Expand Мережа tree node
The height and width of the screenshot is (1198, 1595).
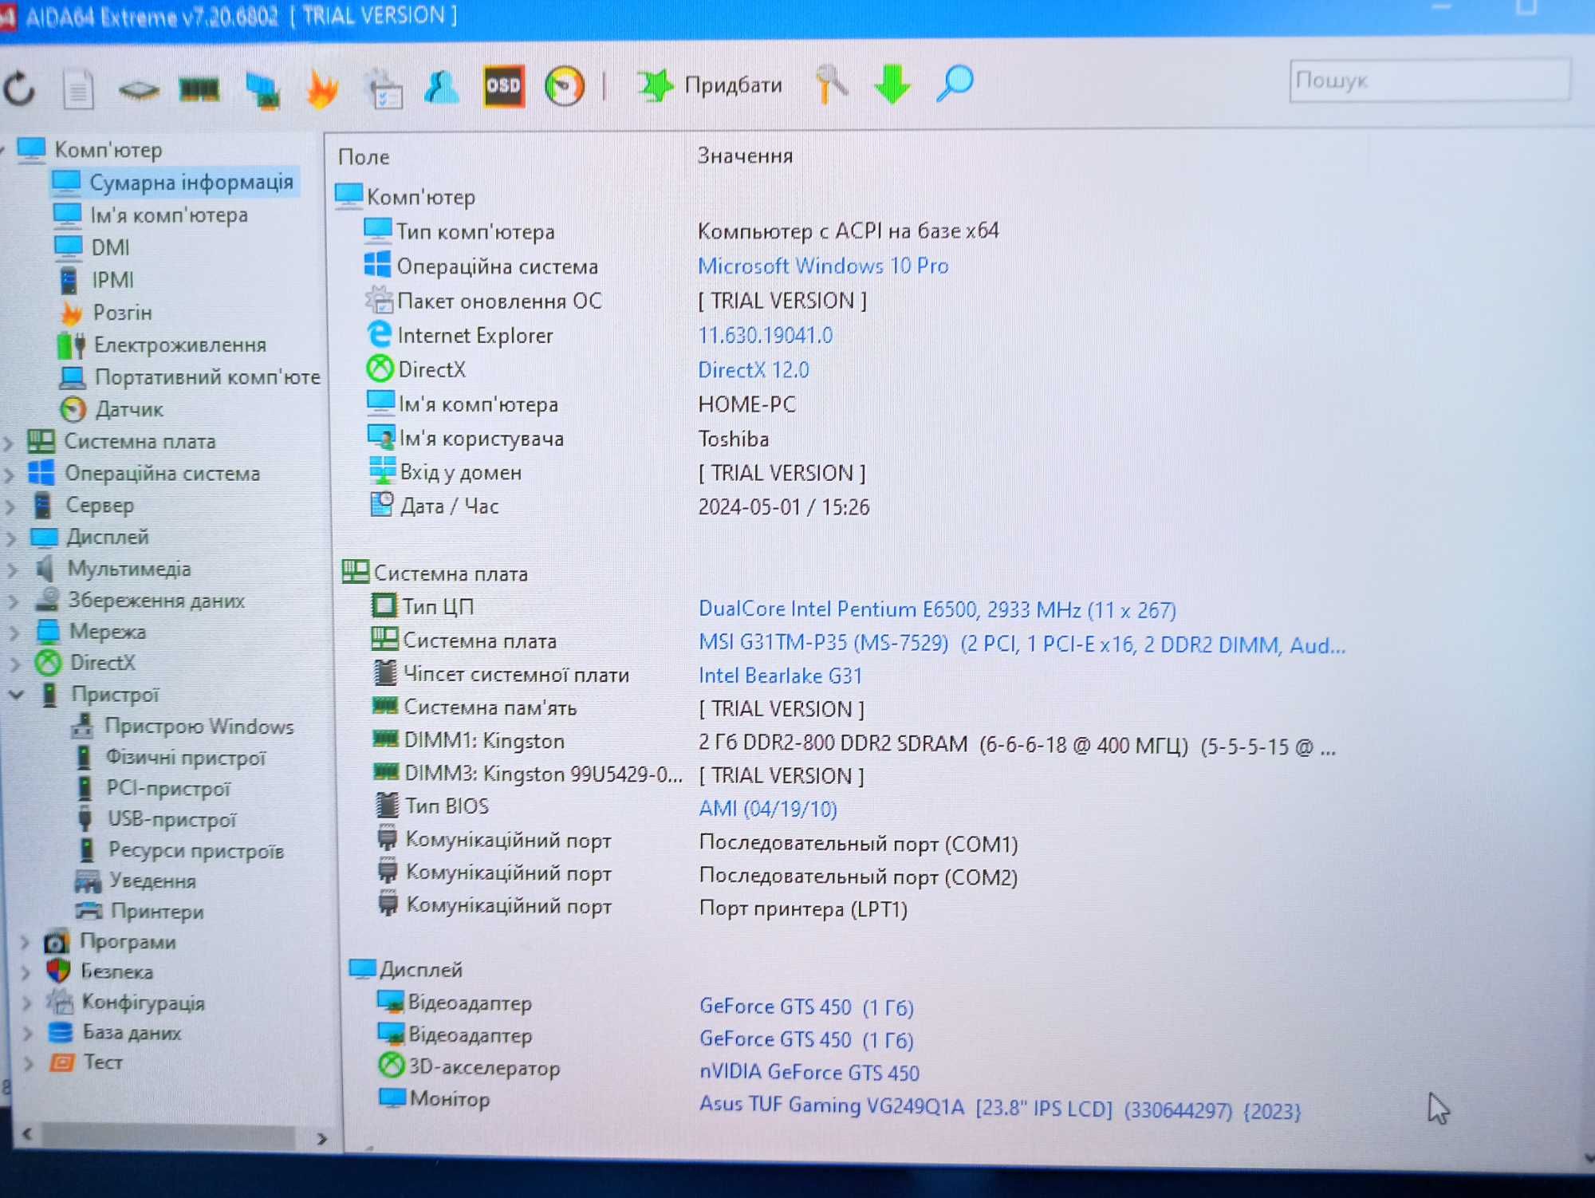[x=13, y=632]
